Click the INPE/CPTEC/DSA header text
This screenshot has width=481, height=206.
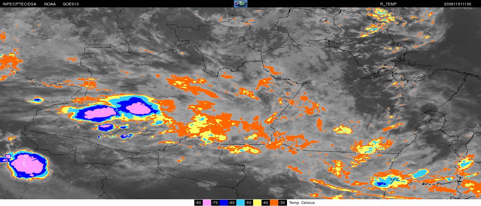pos(19,4)
